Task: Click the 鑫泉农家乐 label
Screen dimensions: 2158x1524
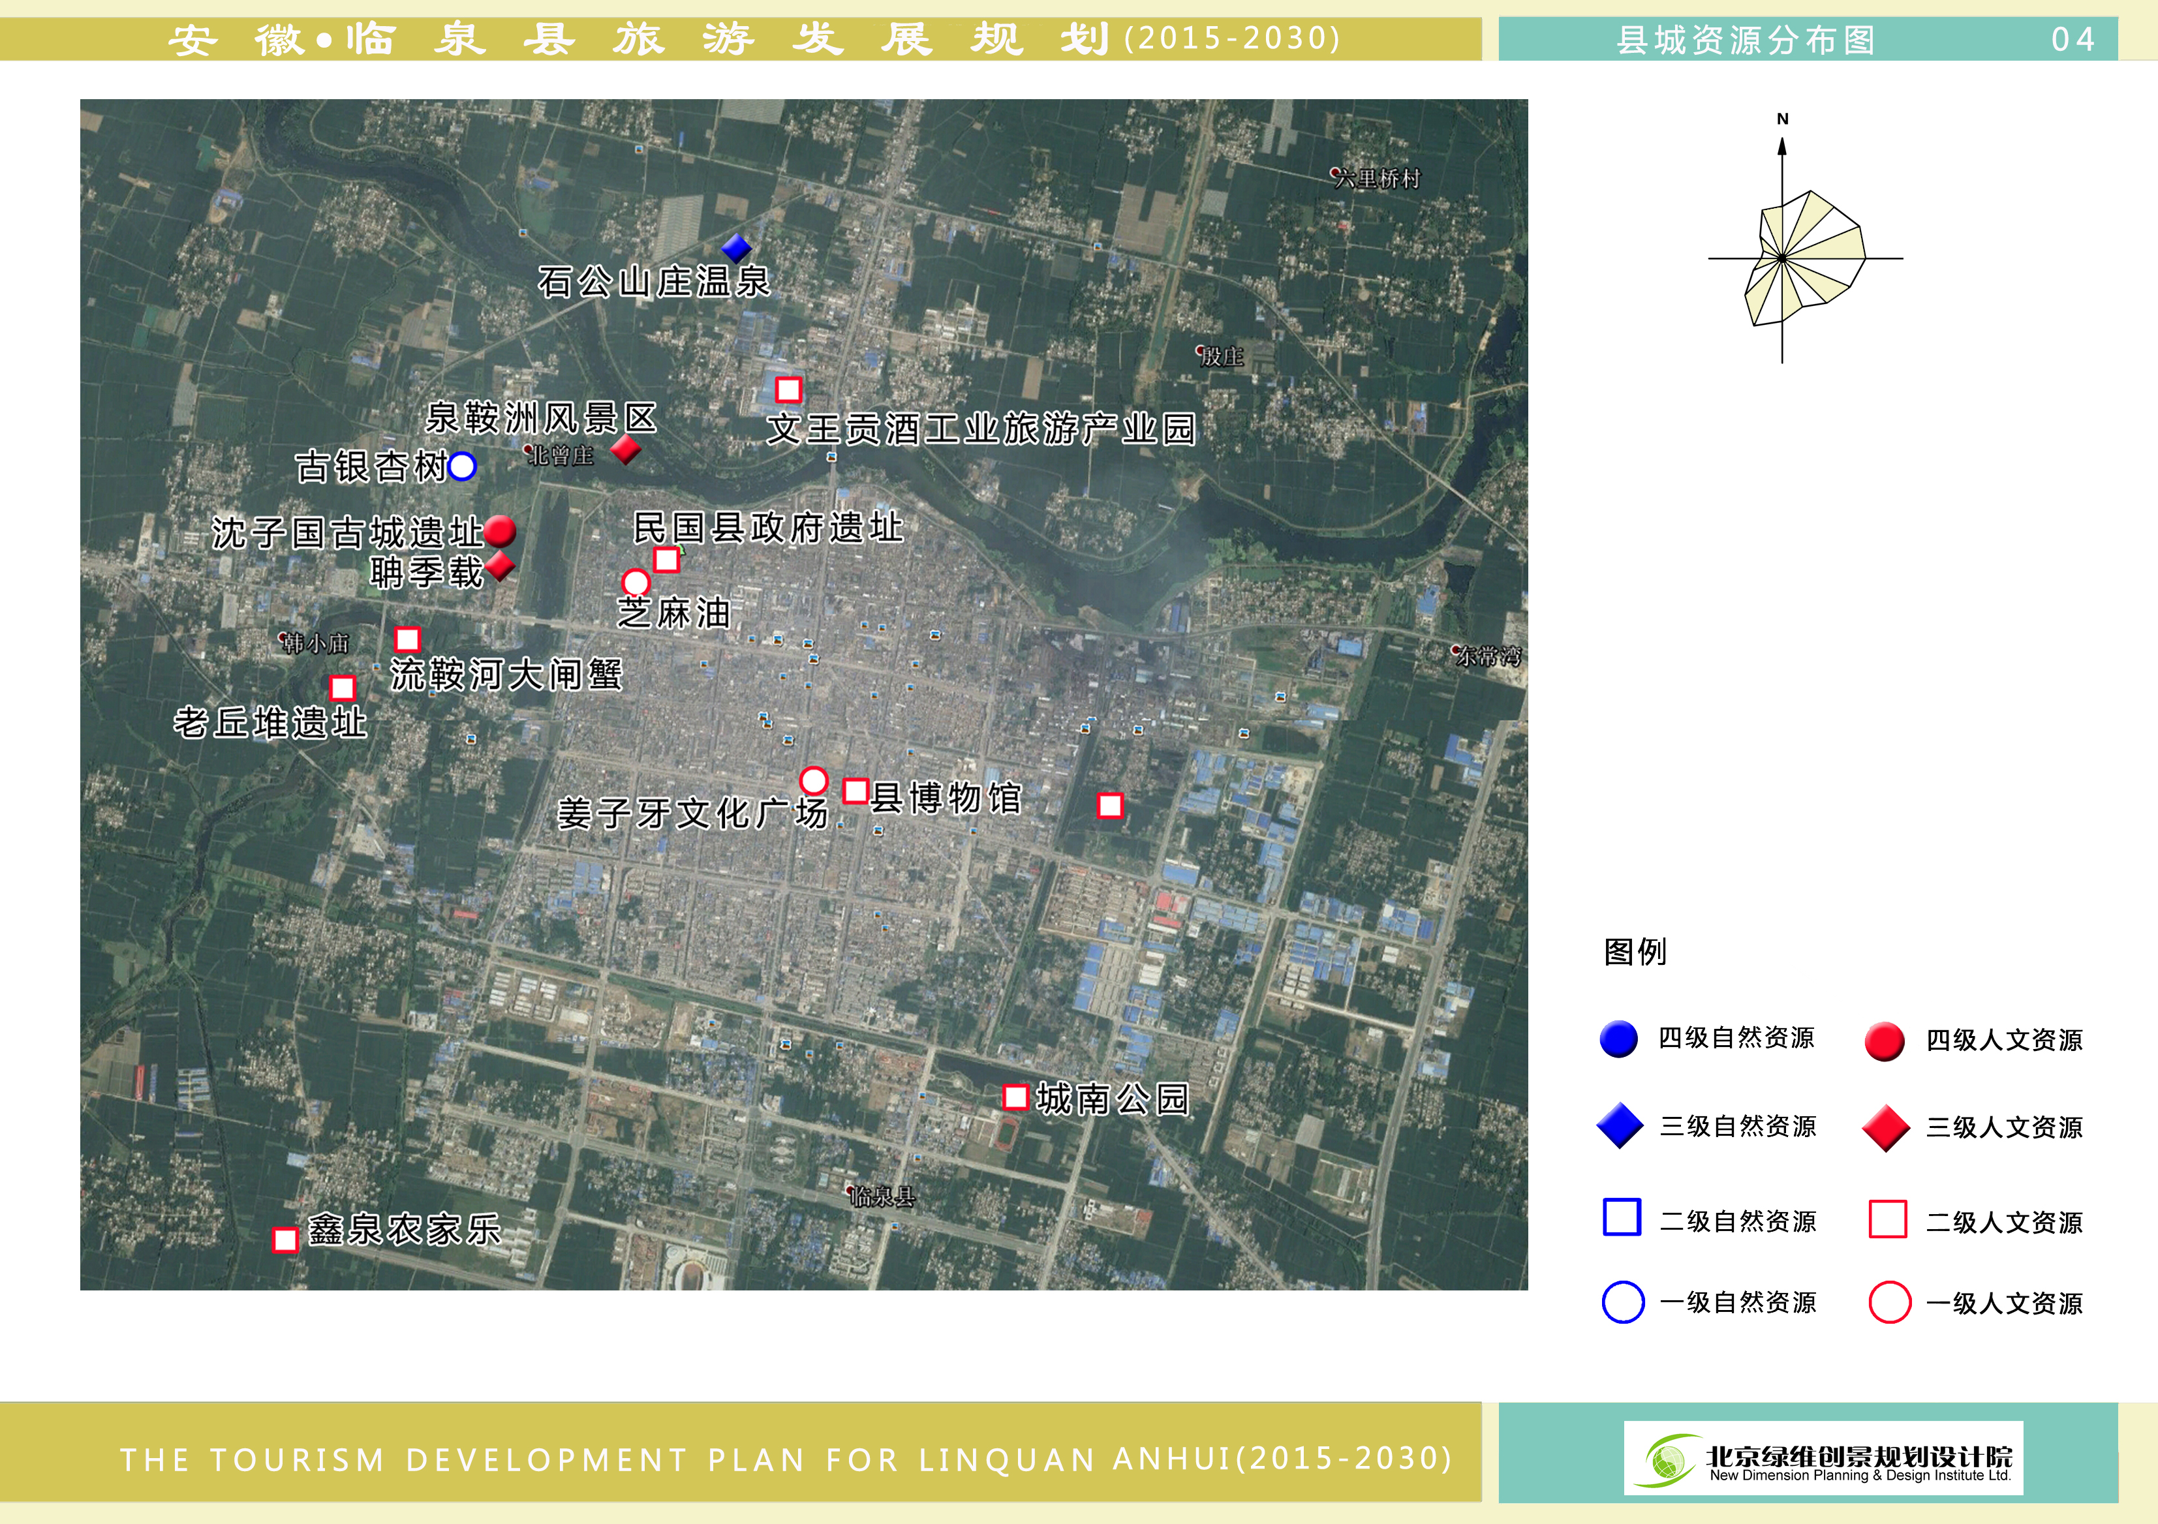Action: click(x=405, y=1230)
